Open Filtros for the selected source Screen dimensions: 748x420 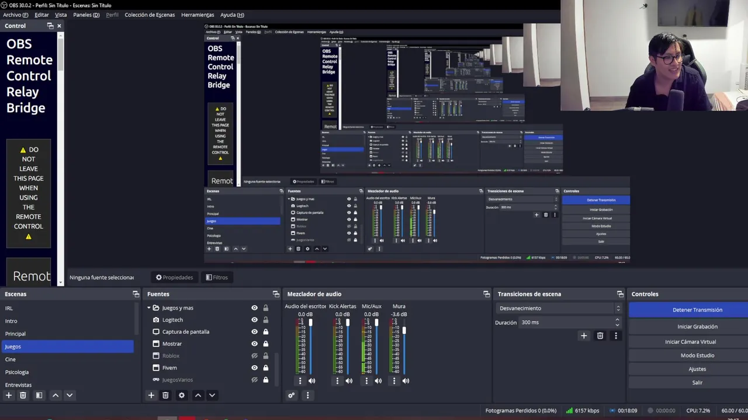pos(217,278)
